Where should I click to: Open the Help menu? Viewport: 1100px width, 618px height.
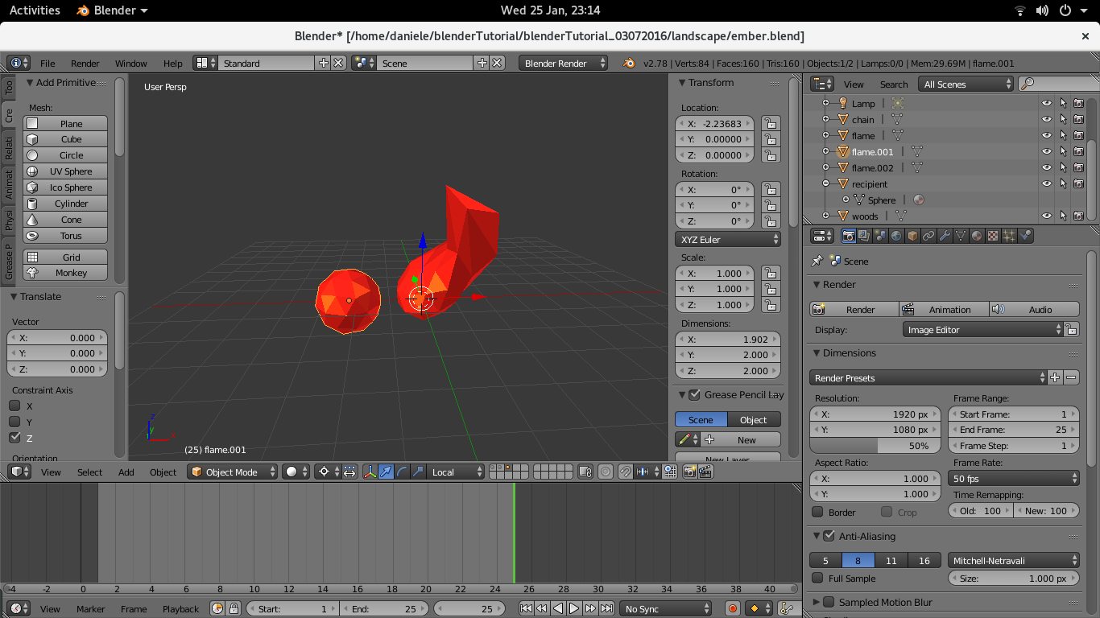[172, 63]
